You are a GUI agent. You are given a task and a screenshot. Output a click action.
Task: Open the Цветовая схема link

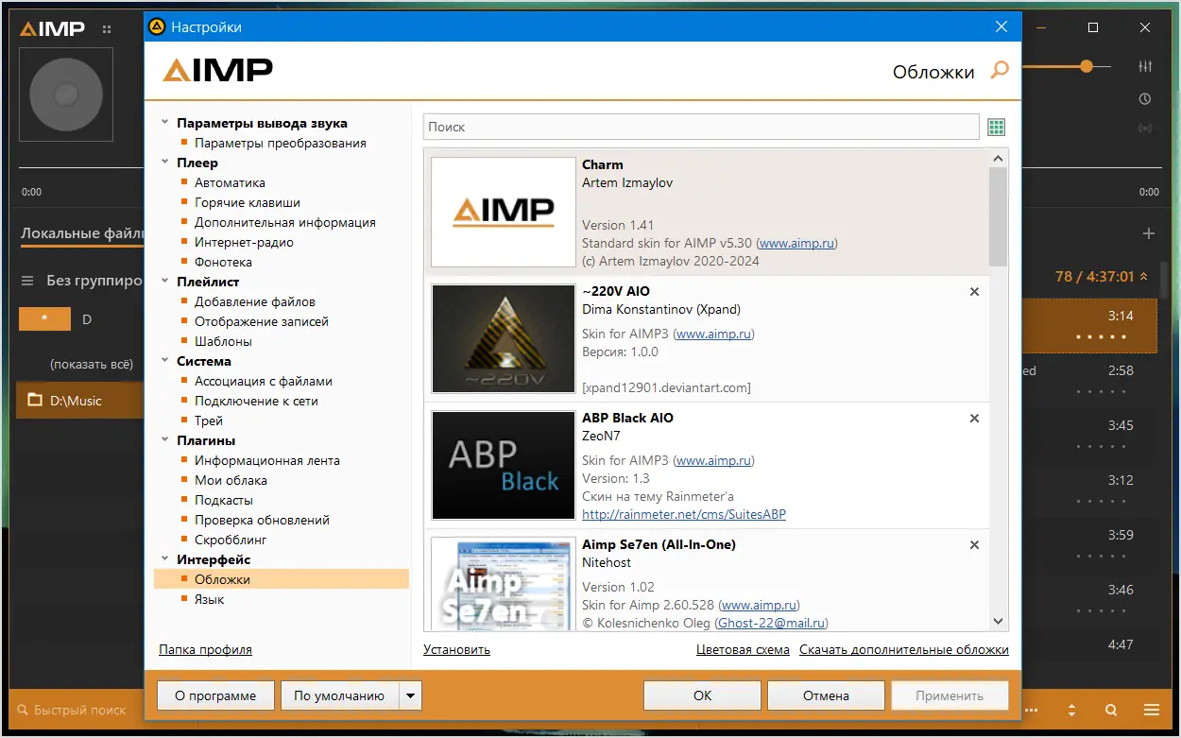pyautogui.click(x=743, y=649)
